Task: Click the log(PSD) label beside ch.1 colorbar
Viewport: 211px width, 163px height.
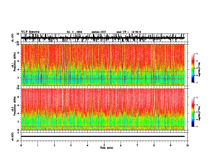Action: pos(200,70)
